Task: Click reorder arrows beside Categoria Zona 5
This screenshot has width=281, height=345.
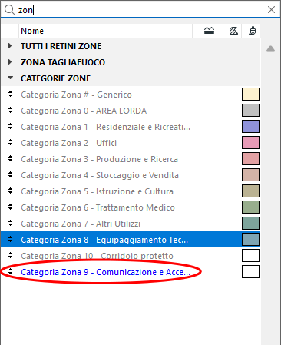Action: 10,191
